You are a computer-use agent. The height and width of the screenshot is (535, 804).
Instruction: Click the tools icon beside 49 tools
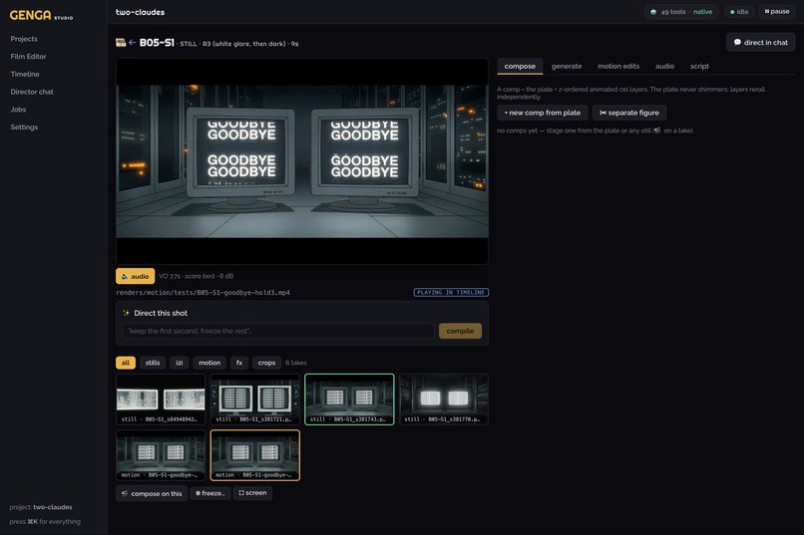tap(653, 12)
